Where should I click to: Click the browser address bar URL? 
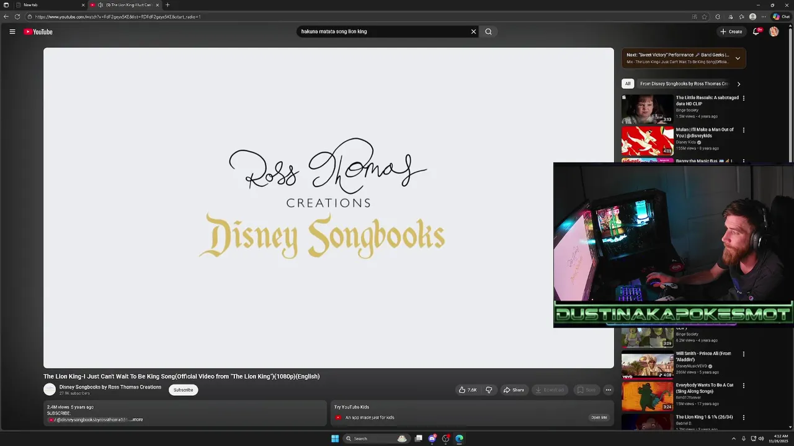pos(118,17)
